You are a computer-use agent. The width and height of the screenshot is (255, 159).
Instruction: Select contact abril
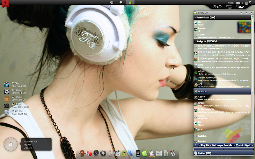pyautogui.click(x=222, y=66)
